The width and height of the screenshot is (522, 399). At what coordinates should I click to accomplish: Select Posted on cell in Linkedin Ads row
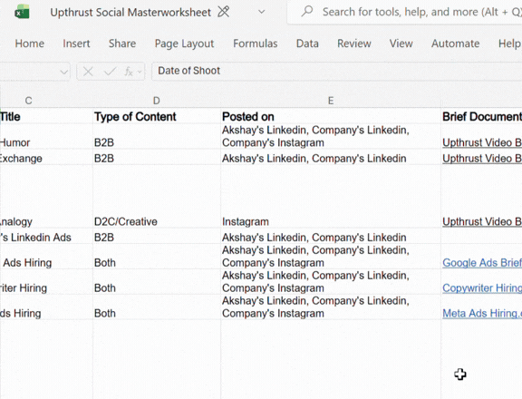(x=331, y=236)
